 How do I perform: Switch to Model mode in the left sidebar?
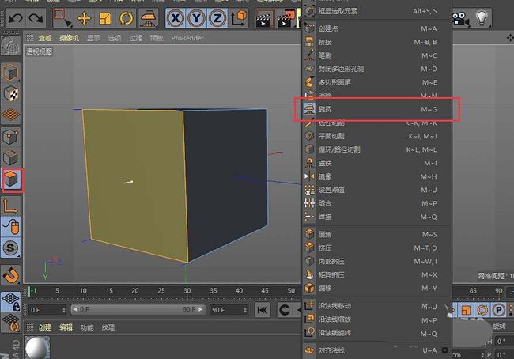click(x=10, y=73)
